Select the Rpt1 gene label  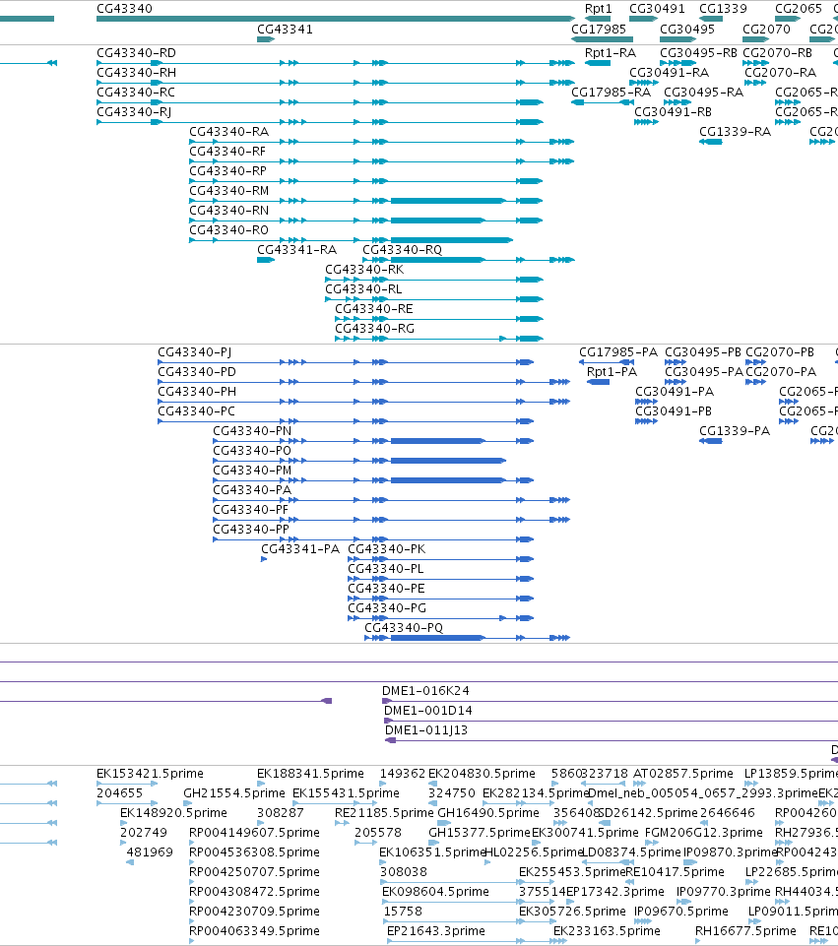pyautogui.click(x=598, y=9)
